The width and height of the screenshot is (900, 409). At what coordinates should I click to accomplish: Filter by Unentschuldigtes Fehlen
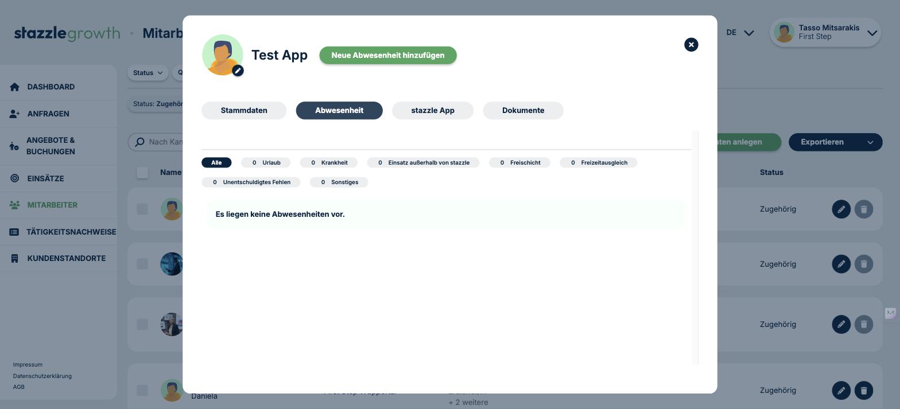coord(251,182)
